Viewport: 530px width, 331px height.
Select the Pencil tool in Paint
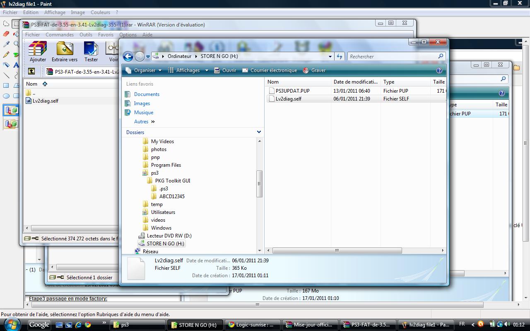6,55
